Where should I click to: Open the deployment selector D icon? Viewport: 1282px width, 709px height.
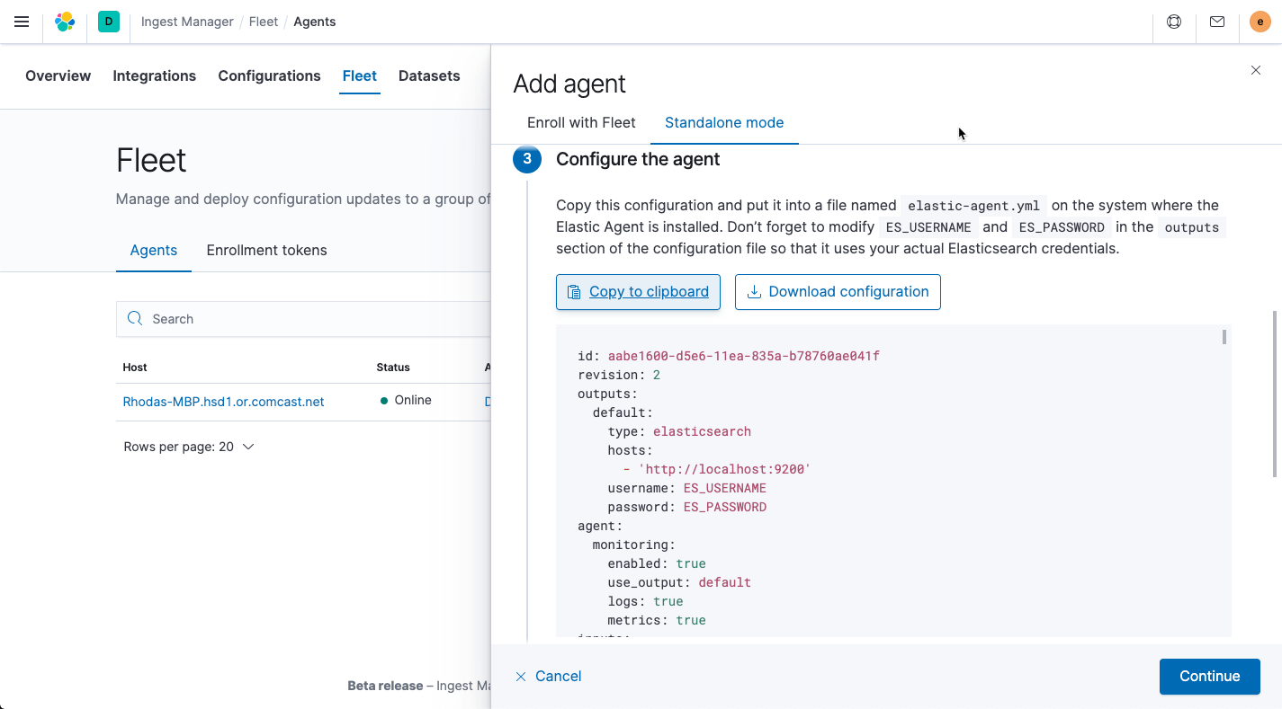click(x=108, y=22)
